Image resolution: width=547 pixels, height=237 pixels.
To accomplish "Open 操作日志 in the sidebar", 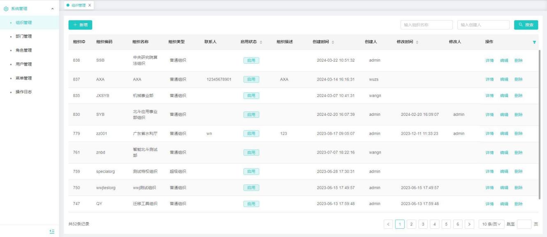I will [24, 92].
